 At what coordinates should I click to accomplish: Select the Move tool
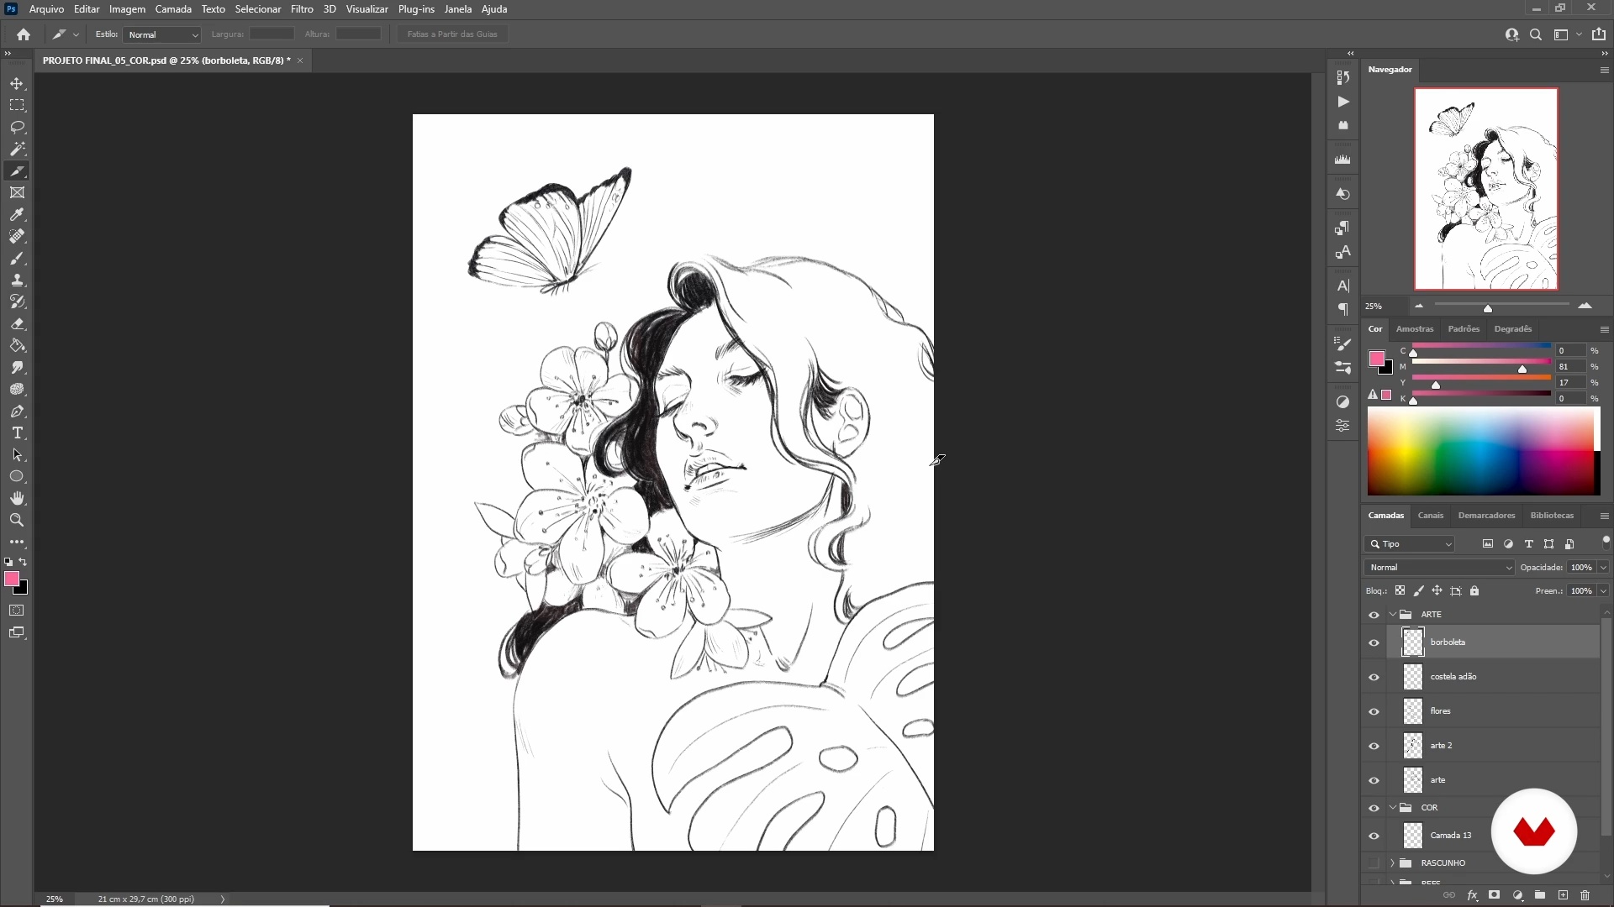(17, 84)
